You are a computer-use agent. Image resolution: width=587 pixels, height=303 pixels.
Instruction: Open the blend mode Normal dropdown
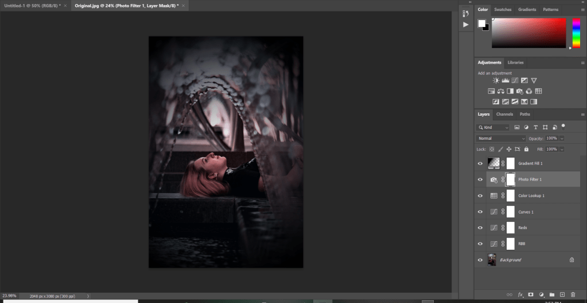pos(501,139)
